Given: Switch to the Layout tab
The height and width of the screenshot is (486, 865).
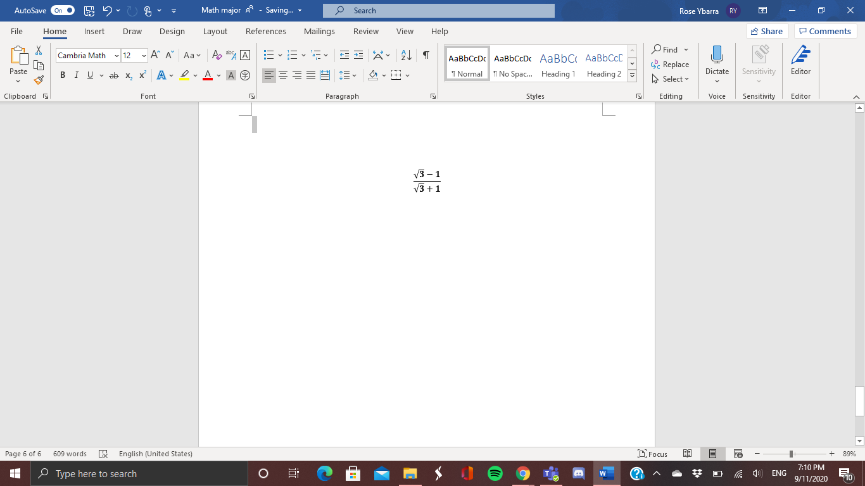Looking at the screenshot, I should [215, 31].
